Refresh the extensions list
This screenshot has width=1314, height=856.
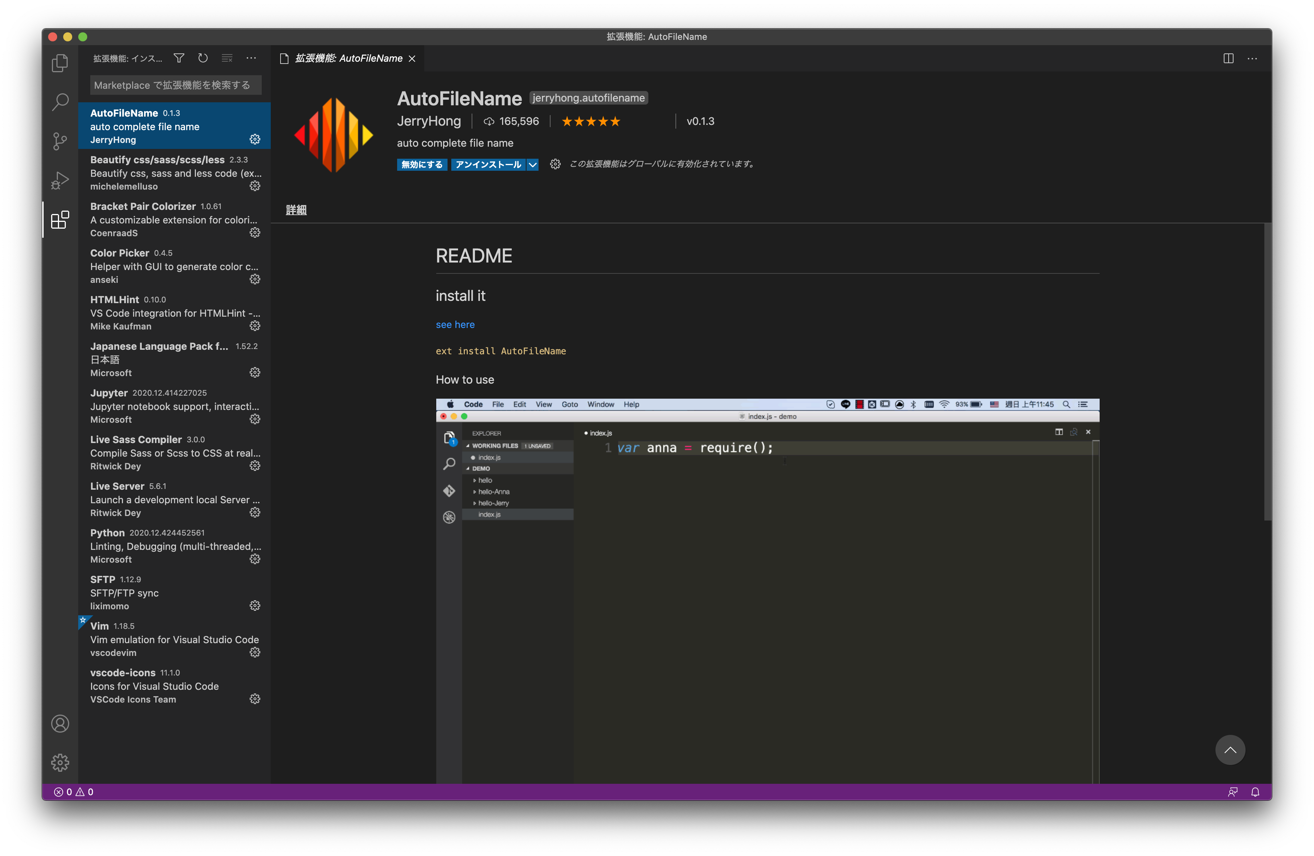pyautogui.click(x=203, y=58)
